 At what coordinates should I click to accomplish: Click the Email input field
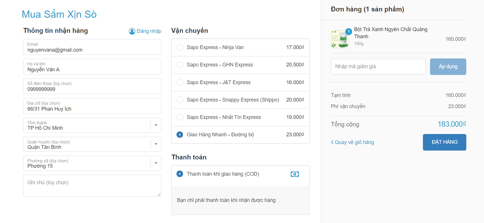(x=92, y=47)
